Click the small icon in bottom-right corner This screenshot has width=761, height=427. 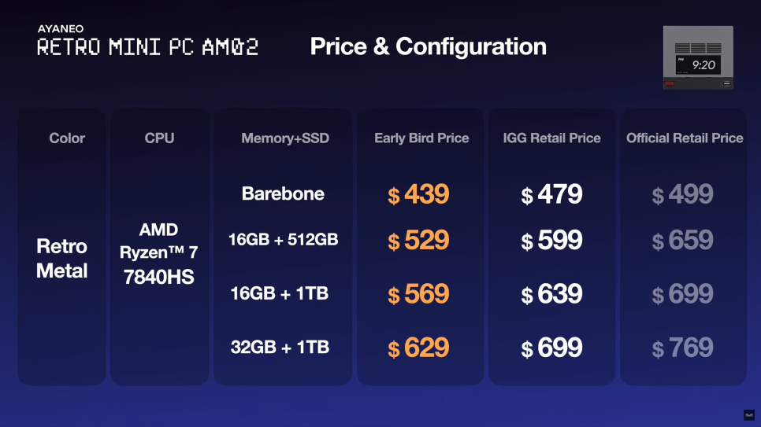click(x=749, y=415)
